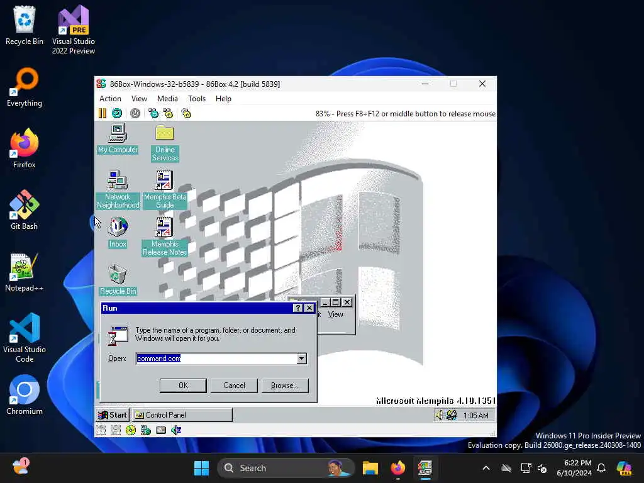Viewport: 644px width, 483px height.
Task: Open host notification bell icon
Action: (601, 468)
